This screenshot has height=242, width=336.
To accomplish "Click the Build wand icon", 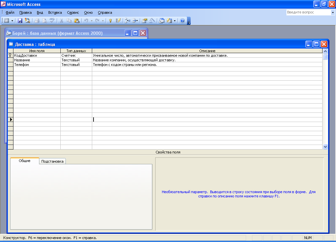I will pos(152,21).
